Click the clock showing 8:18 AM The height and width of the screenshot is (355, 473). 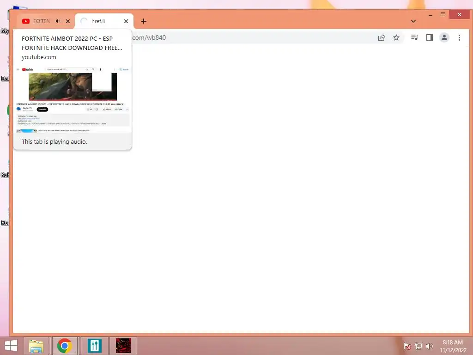coord(453,346)
